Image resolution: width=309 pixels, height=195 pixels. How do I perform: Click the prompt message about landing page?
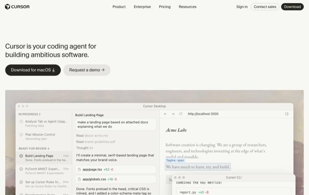click(x=116, y=124)
